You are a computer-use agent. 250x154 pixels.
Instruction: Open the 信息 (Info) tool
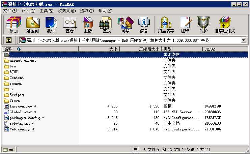pos(144,25)
